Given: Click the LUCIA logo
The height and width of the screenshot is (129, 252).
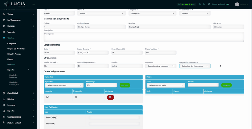Looking at the screenshot, I should tap(15, 4).
